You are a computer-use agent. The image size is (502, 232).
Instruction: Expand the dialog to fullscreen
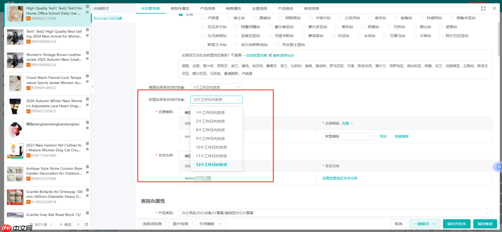point(483,8)
